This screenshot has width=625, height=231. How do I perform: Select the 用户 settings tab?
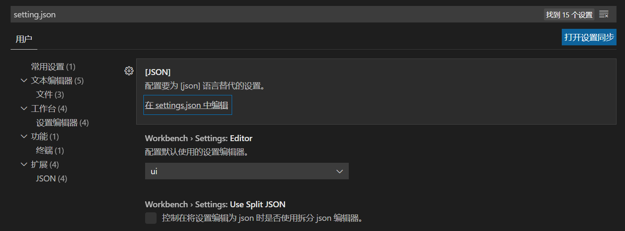click(x=24, y=39)
